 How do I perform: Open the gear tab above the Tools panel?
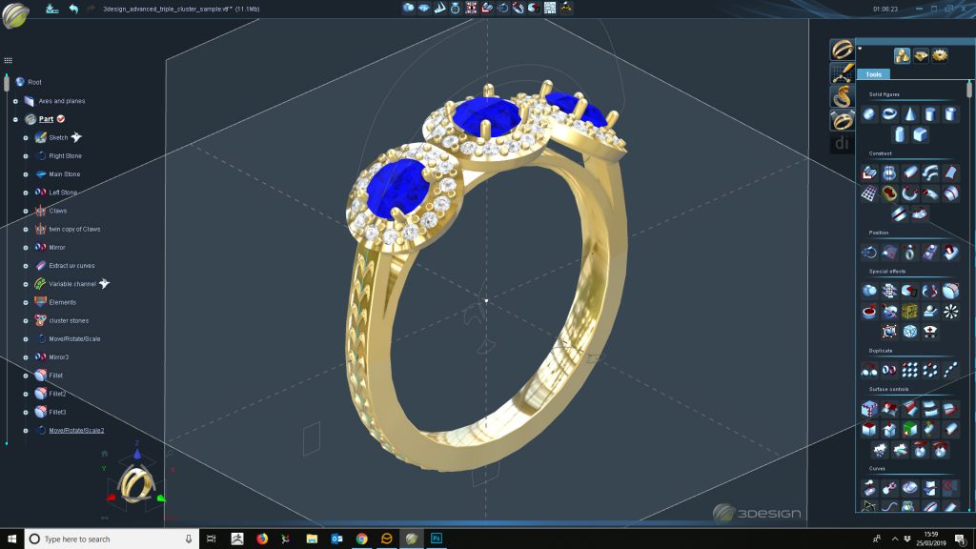(x=939, y=55)
